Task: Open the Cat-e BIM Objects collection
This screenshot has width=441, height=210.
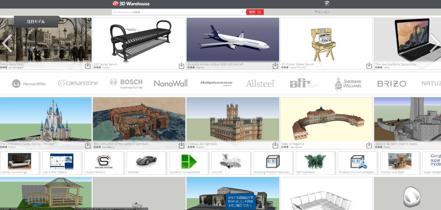Action: click(x=62, y=163)
